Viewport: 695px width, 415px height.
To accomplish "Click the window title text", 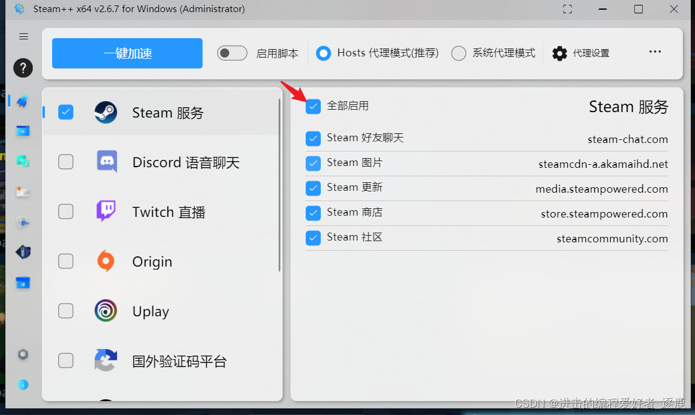I will pos(139,9).
